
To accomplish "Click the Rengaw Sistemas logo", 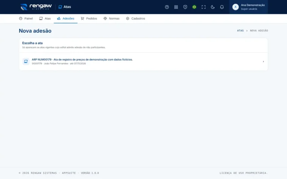I will pyautogui.click(x=36, y=7).
